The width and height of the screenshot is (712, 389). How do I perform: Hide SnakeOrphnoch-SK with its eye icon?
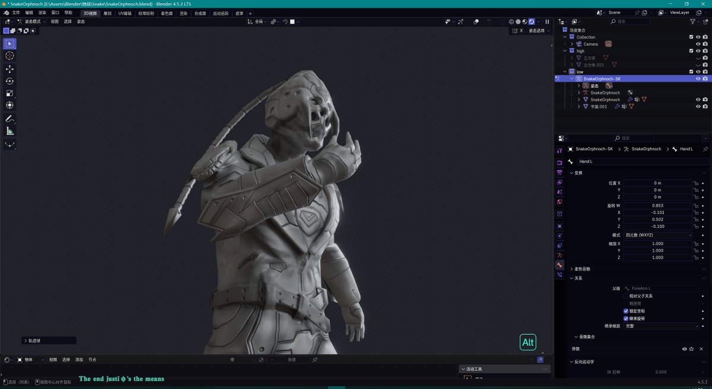pyautogui.click(x=698, y=78)
